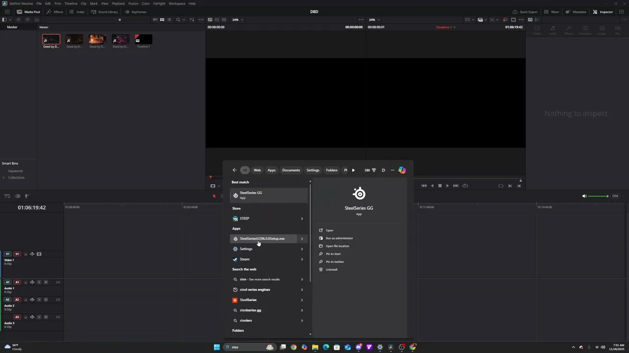Open the media pool search

[x=178, y=20]
